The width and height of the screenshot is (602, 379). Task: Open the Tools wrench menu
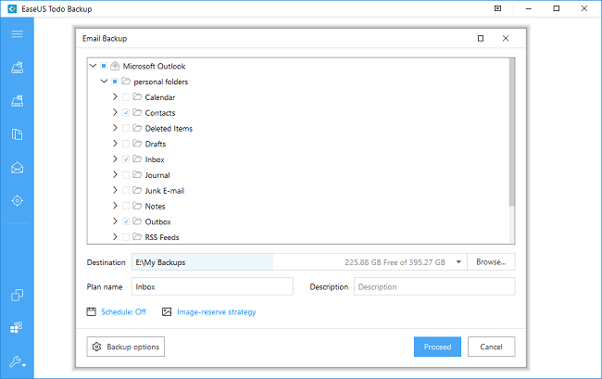click(x=17, y=361)
